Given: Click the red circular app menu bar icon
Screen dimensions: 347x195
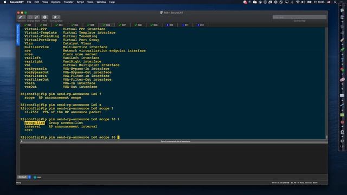Looking at the screenshot, I should point(245,2).
